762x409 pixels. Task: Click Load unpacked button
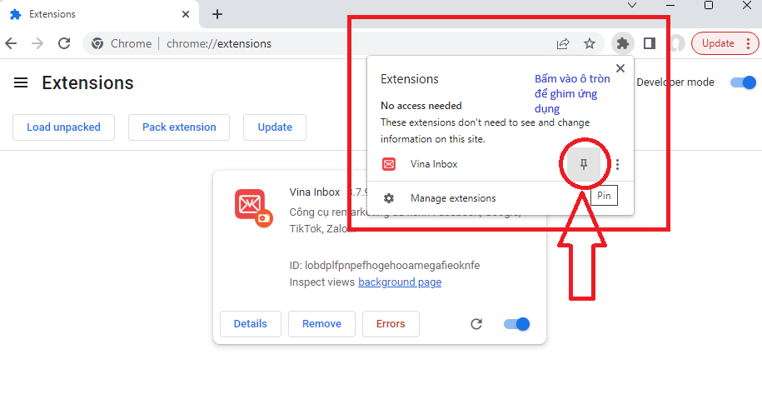click(x=63, y=127)
